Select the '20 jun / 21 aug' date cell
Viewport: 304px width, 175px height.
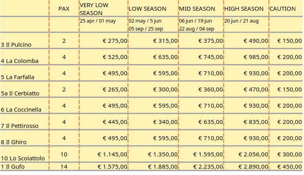click(241, 21)
